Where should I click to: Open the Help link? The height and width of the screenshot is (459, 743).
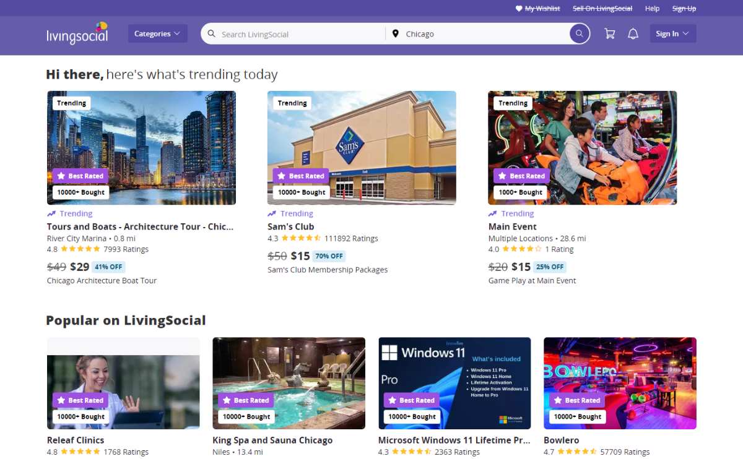652,9
